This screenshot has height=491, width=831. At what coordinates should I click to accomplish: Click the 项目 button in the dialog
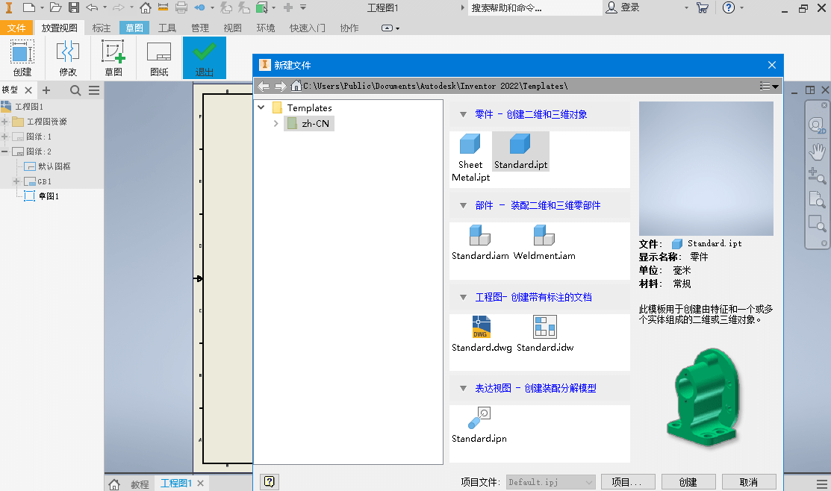(628, 481)
